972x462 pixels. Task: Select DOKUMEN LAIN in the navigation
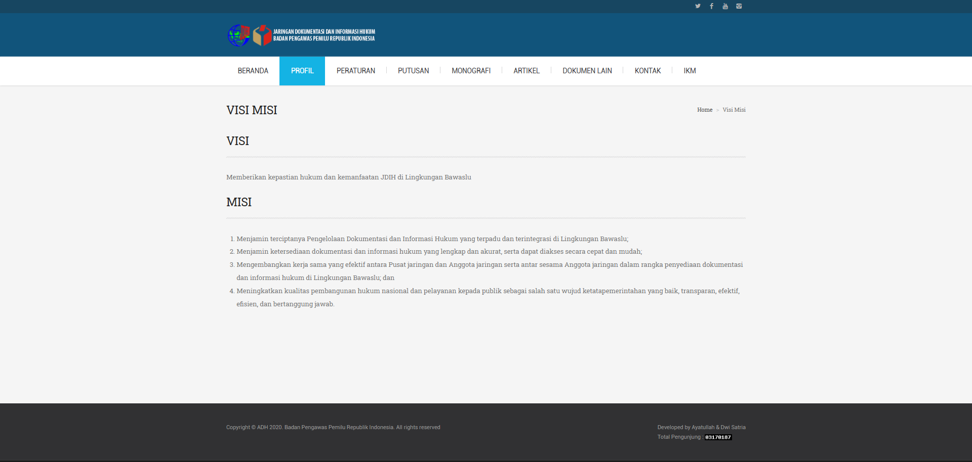point(587,71)
